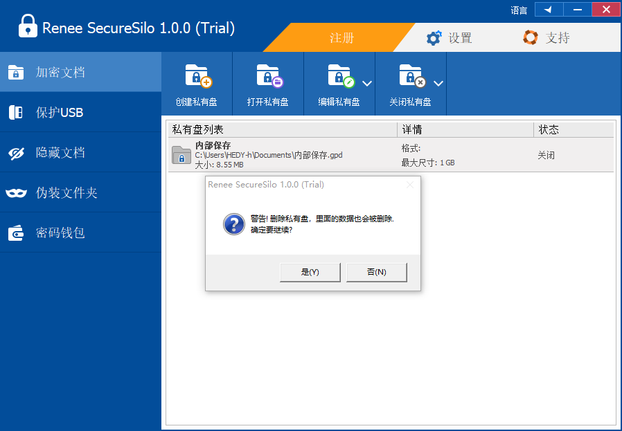Click the 大小: 8.55 MB size text
The image size is (622, 431).
[x=219, y=165]
